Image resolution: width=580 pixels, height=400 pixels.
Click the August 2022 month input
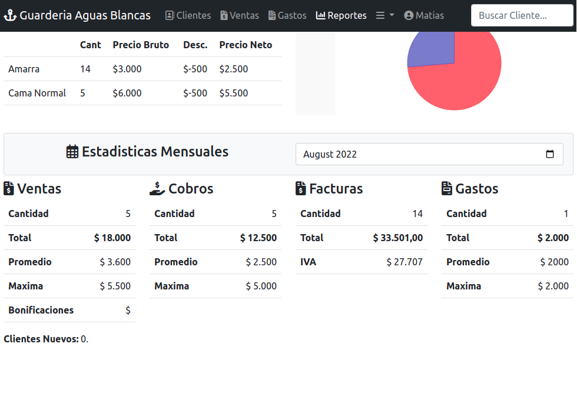click(x=429, y=154)
